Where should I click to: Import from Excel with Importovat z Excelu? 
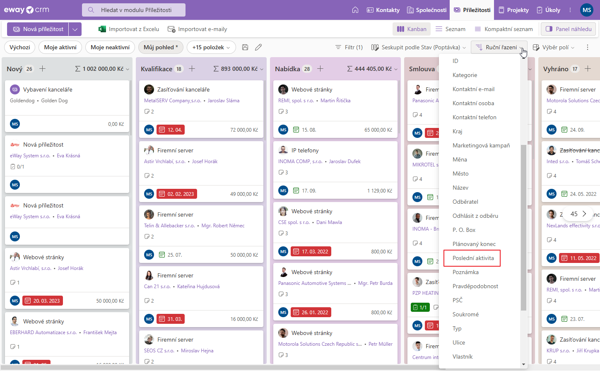coord(129,29)
